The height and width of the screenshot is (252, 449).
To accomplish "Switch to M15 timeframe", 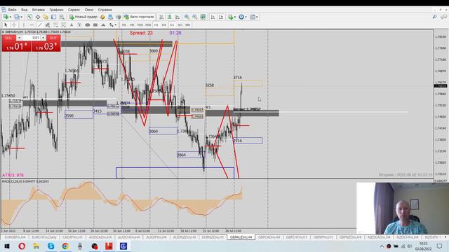I will point(140,25).
